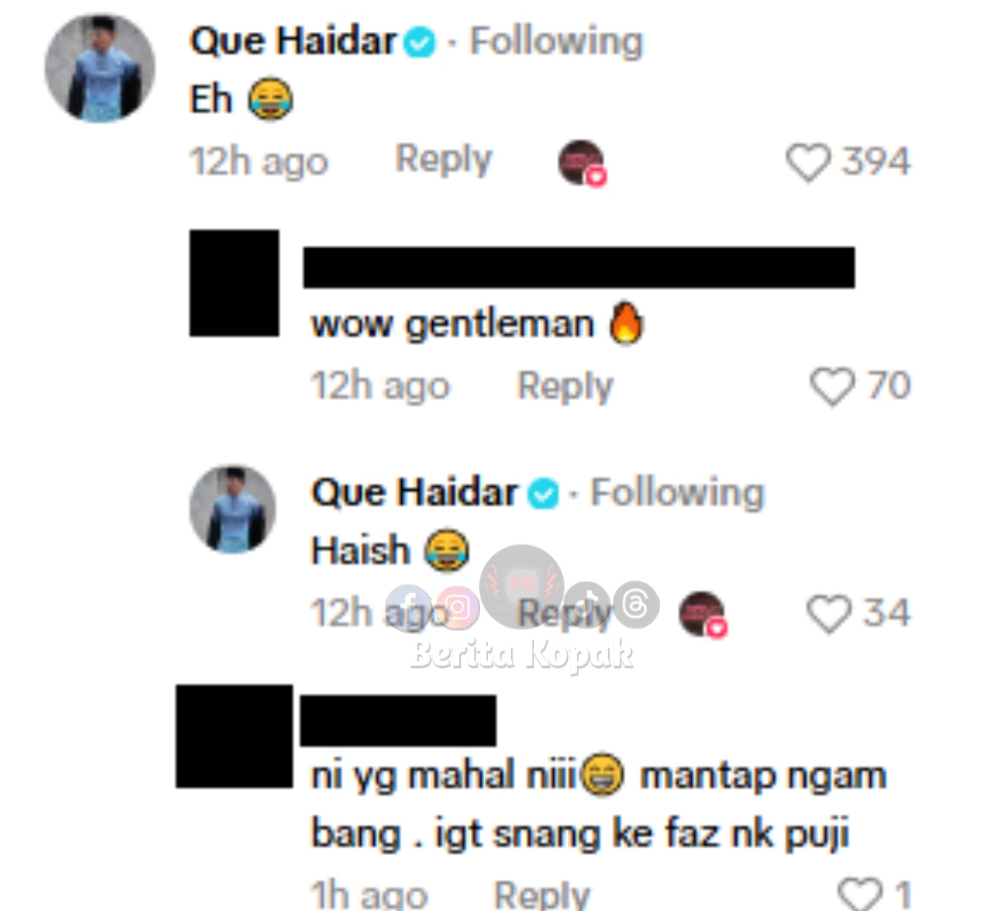
Task: Like the "ni yg mahal niii" comment
Action: point(858,893)
